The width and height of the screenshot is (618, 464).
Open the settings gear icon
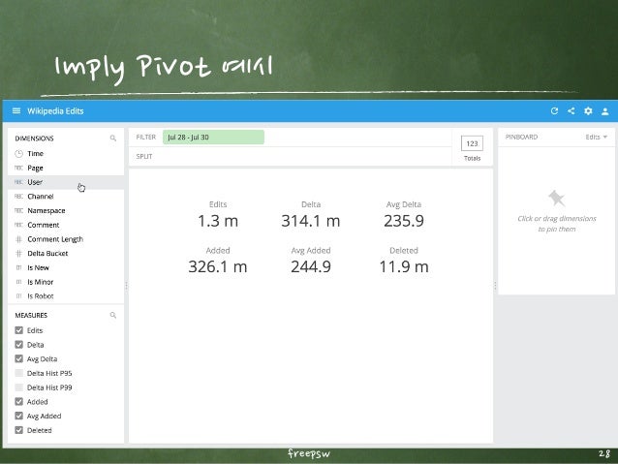(588, 111)
